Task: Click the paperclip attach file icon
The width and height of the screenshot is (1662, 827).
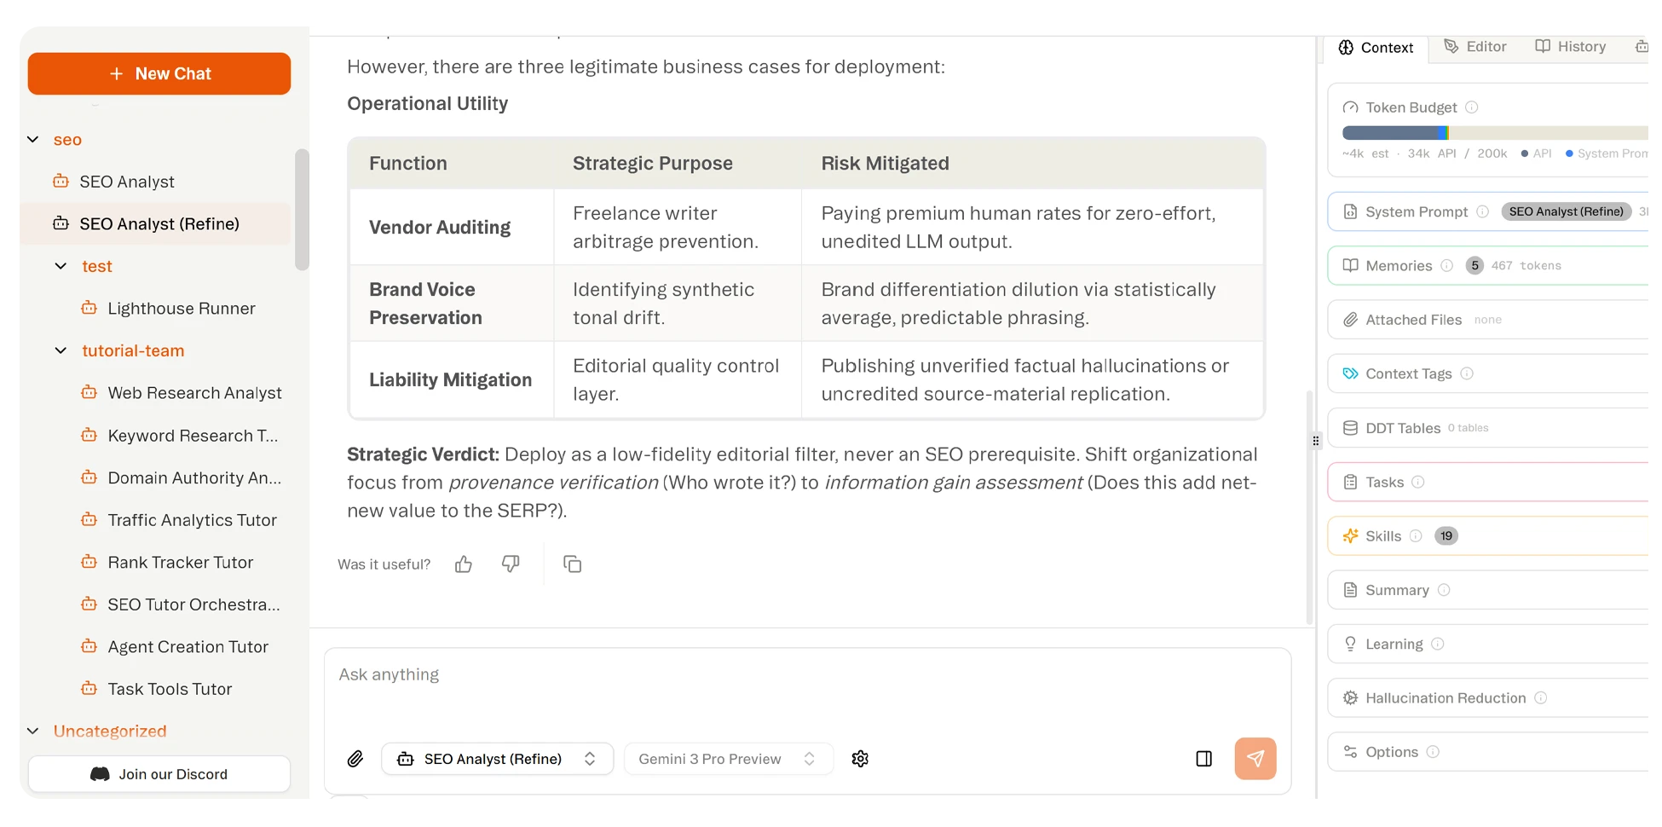Action: 355,759
